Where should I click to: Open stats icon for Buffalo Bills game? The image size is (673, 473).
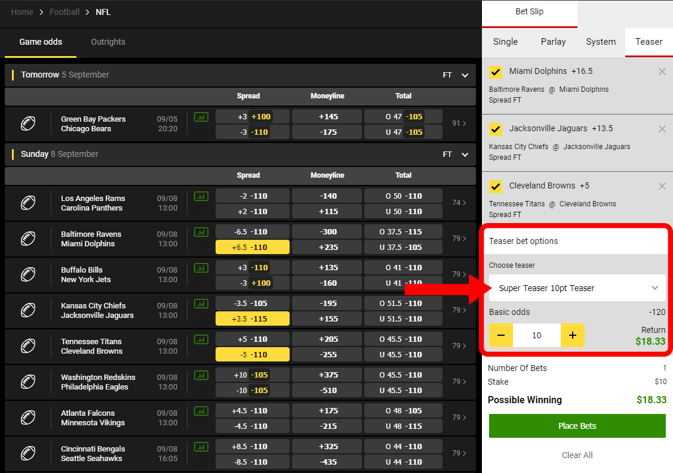coord(201,268)
